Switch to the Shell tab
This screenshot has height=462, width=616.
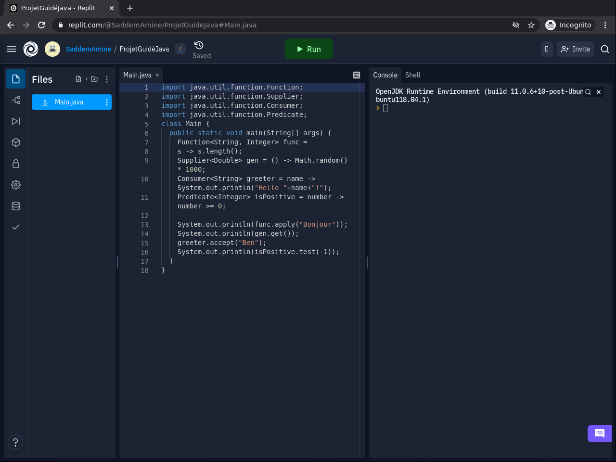point(412,75)
